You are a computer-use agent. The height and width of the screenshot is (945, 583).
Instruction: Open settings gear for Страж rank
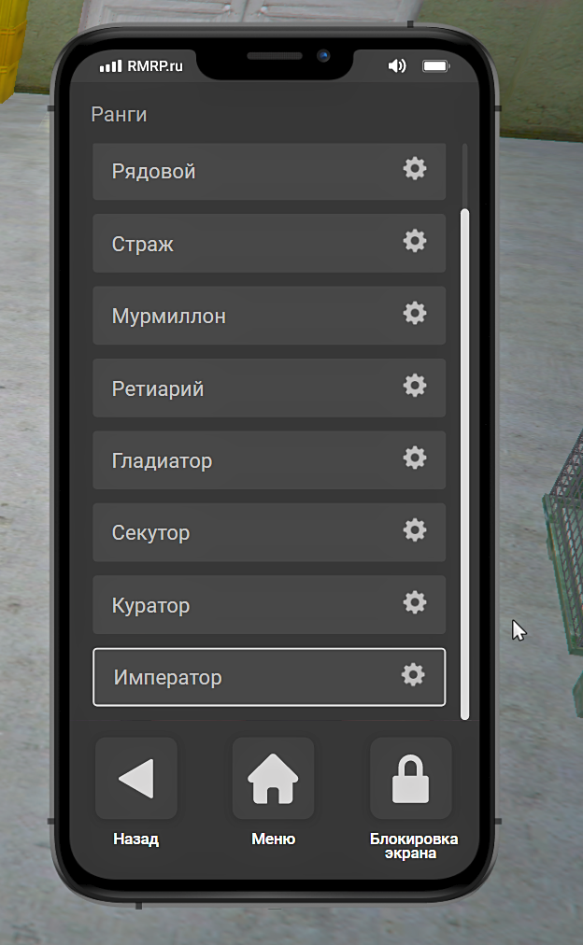tap(415, 241)
